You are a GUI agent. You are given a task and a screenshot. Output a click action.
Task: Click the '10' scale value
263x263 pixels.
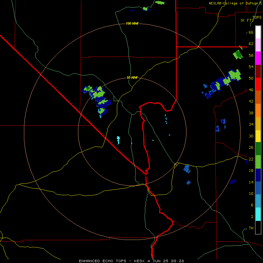pos(251,194)
